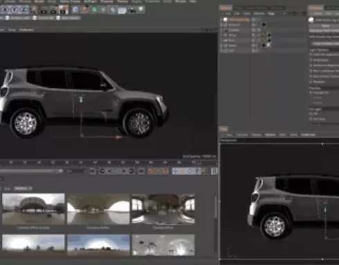Click the camera object toolbar icon
The image size is (339, 265).
point(131,10)
